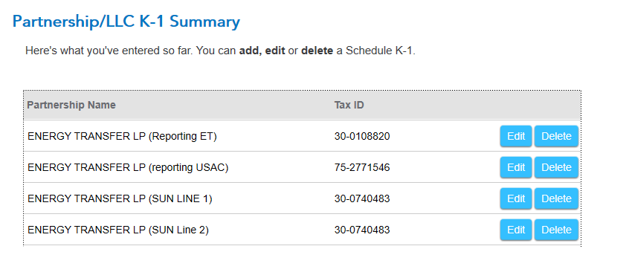Click the tax ID in SUN Line 2 row
The image size is (632, 275).
(362, 230)
